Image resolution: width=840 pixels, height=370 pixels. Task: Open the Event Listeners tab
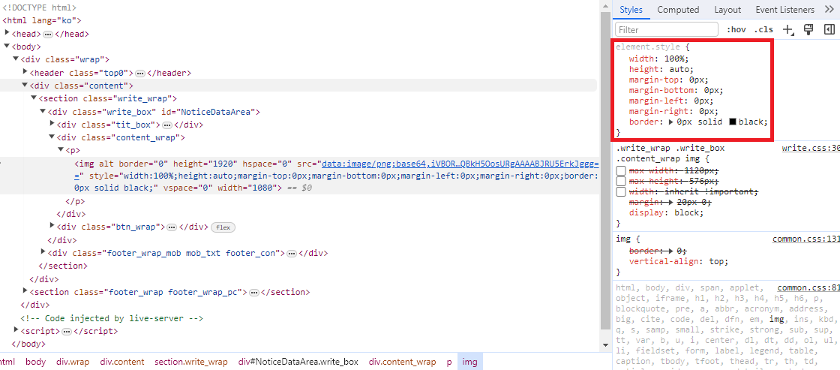tap(784, 10)
